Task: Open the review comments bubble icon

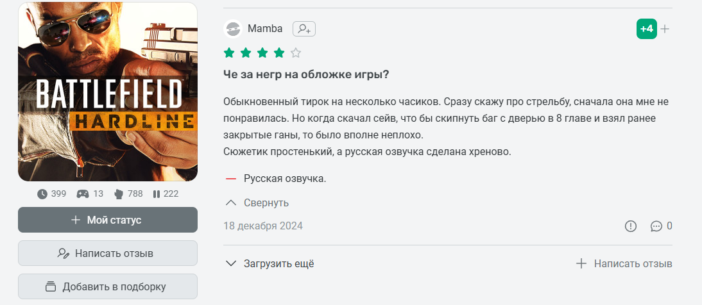Action: click(656, 226)
